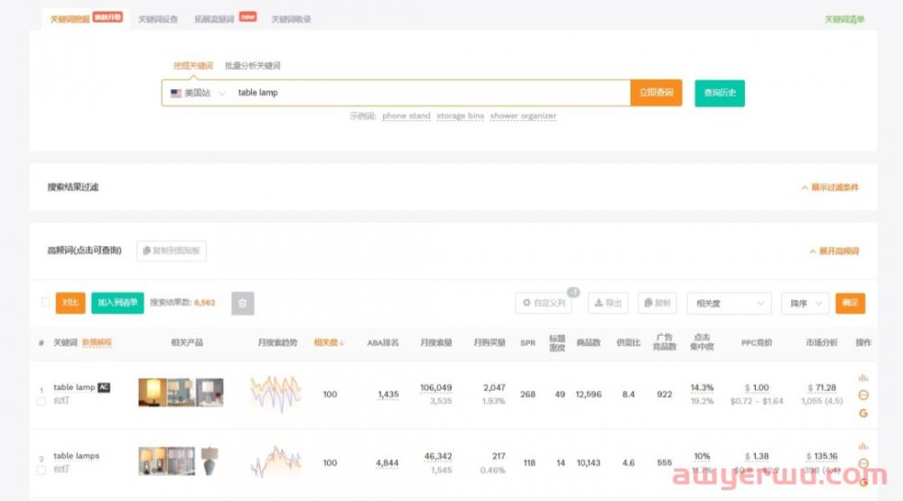This screenshot has width=903, height=501.
Task: Open bar chart icon for table lamp row
Action: [862, 377]
